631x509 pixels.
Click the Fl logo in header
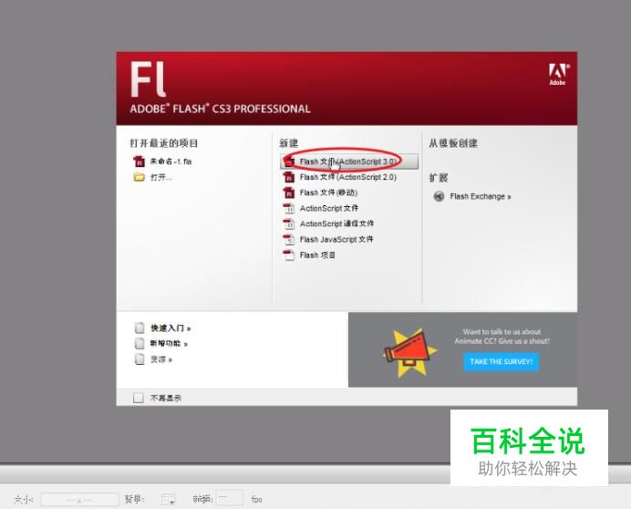click(148, 79)
